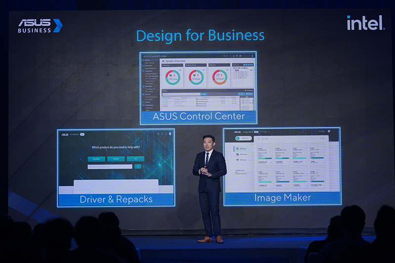Screen dimensions: 395x263
Task: Click the Off Line connection donut chart
Action: pos(172,77)
